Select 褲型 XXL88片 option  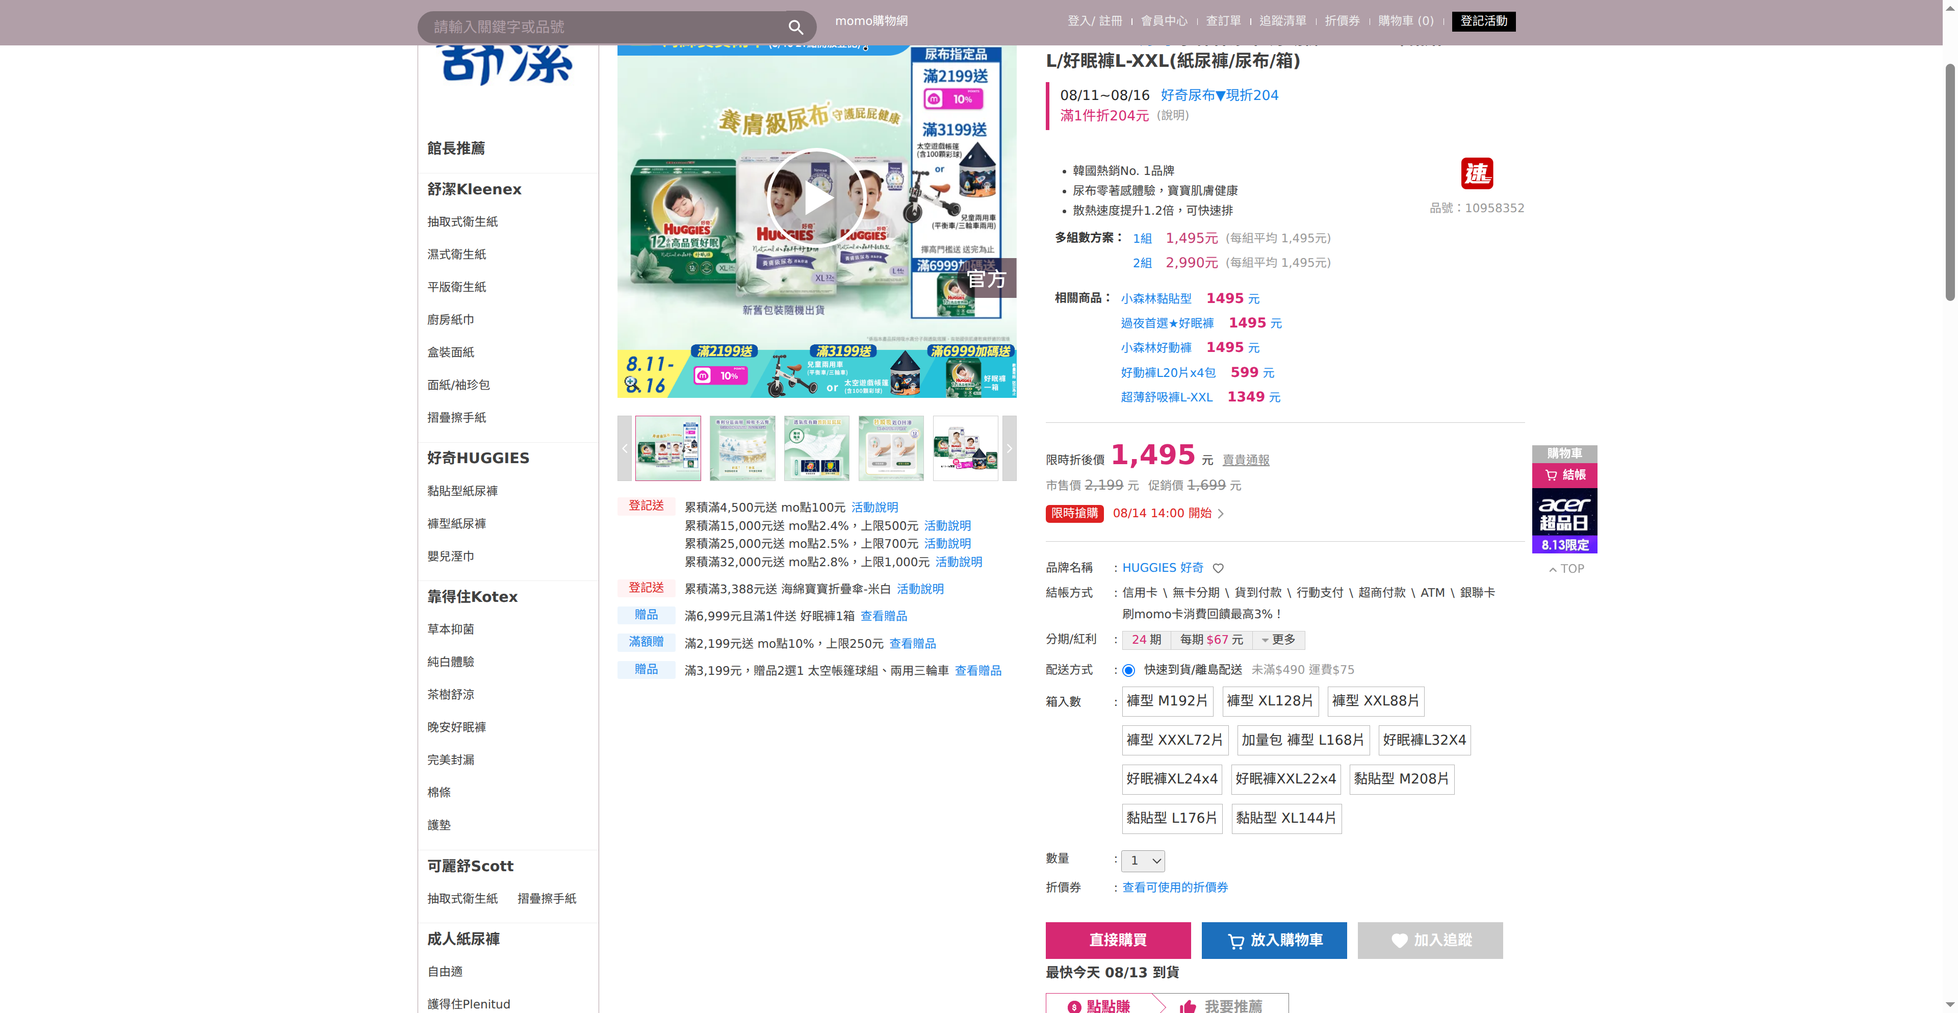[1376, 701]
